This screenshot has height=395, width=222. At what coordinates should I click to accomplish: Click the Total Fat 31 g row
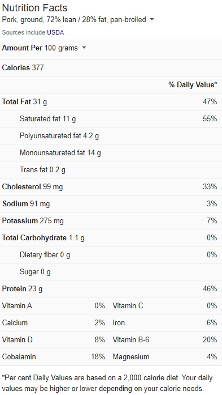point(111,102)
